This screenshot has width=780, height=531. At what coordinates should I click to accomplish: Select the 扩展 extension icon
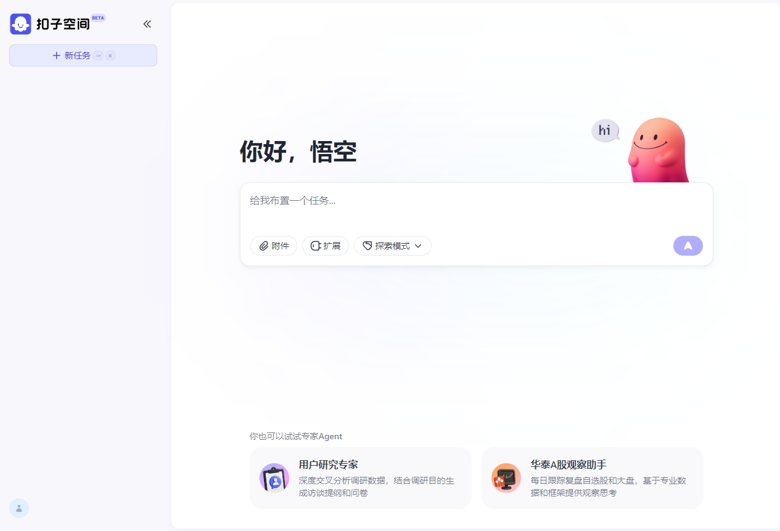(x=316, y=246)
